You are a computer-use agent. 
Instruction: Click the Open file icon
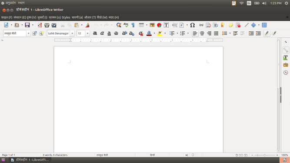coord(17,25)
